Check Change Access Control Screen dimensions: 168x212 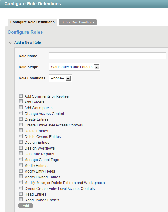pyautogui.click(x=21, y=113)
